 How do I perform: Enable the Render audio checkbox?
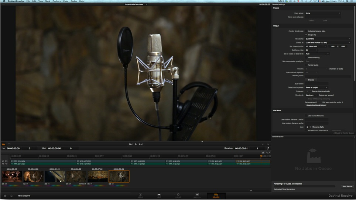point(306,65)
